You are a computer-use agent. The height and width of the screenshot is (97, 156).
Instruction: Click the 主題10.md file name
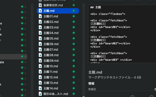[51, 66]
